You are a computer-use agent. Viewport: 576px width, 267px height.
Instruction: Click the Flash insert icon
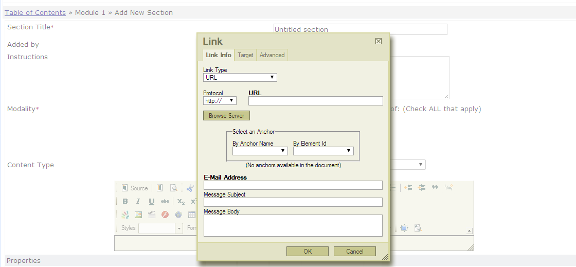pos(165,215)
